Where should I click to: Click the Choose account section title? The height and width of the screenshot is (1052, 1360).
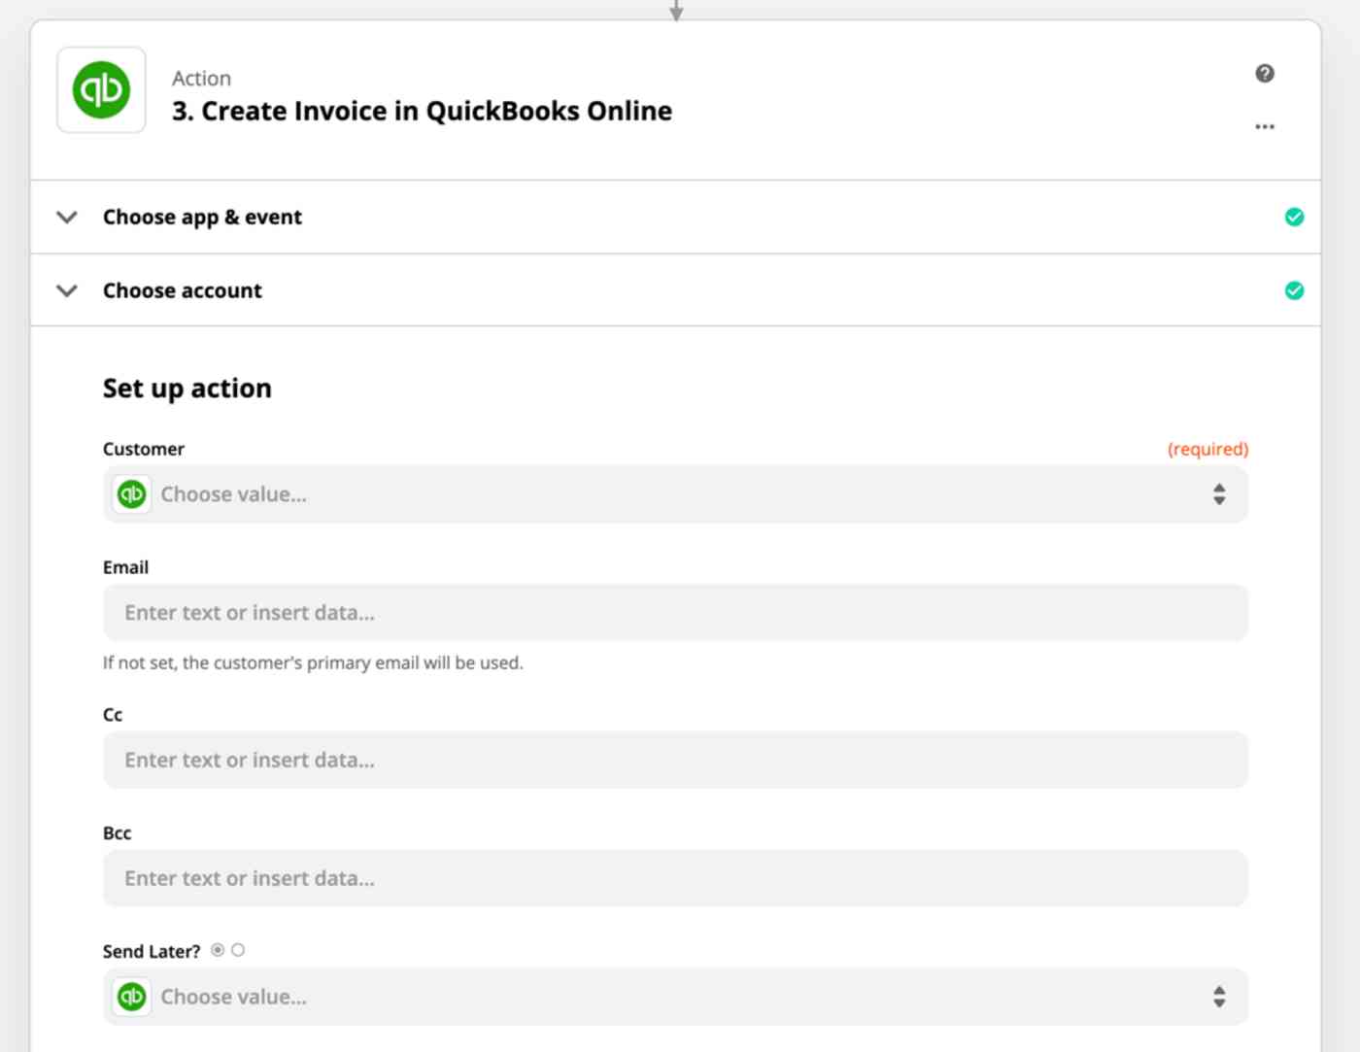(x=183, y=290)
